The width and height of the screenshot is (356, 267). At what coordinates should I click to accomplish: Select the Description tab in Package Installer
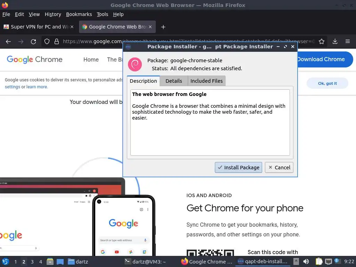[143, 81]
